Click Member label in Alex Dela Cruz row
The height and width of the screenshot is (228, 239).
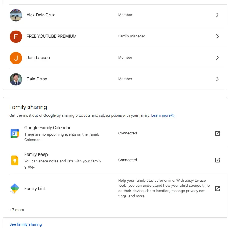[125, 15]
